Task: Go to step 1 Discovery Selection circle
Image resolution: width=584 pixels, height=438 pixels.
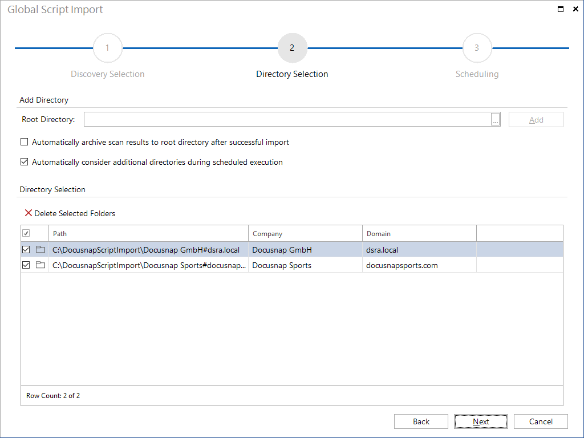Action: click(x=107, y=48)
